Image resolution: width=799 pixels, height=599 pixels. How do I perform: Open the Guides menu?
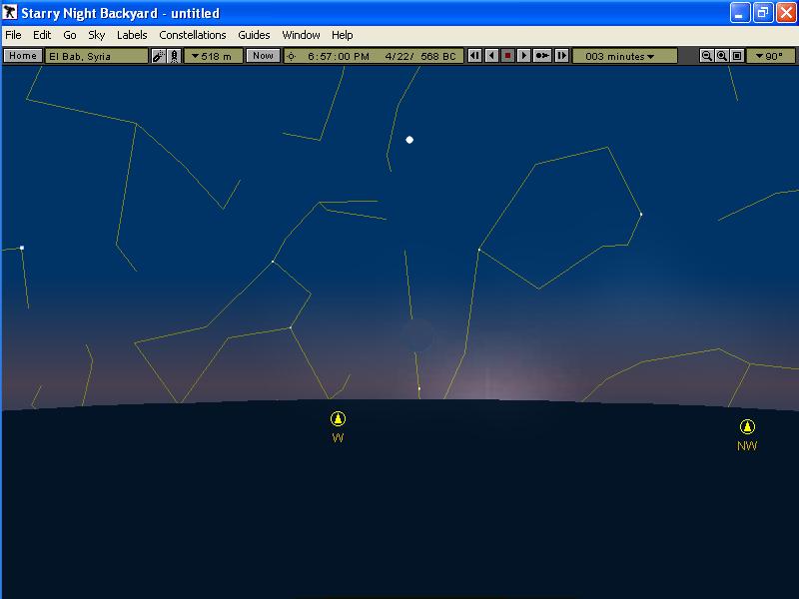[254, 35]
